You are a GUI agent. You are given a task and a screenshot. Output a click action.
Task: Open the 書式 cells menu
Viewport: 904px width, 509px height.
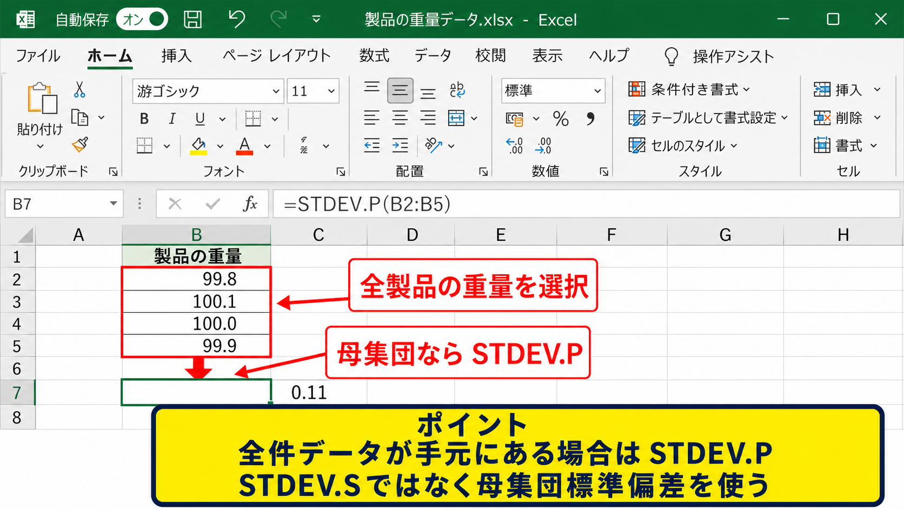(845, 146)
